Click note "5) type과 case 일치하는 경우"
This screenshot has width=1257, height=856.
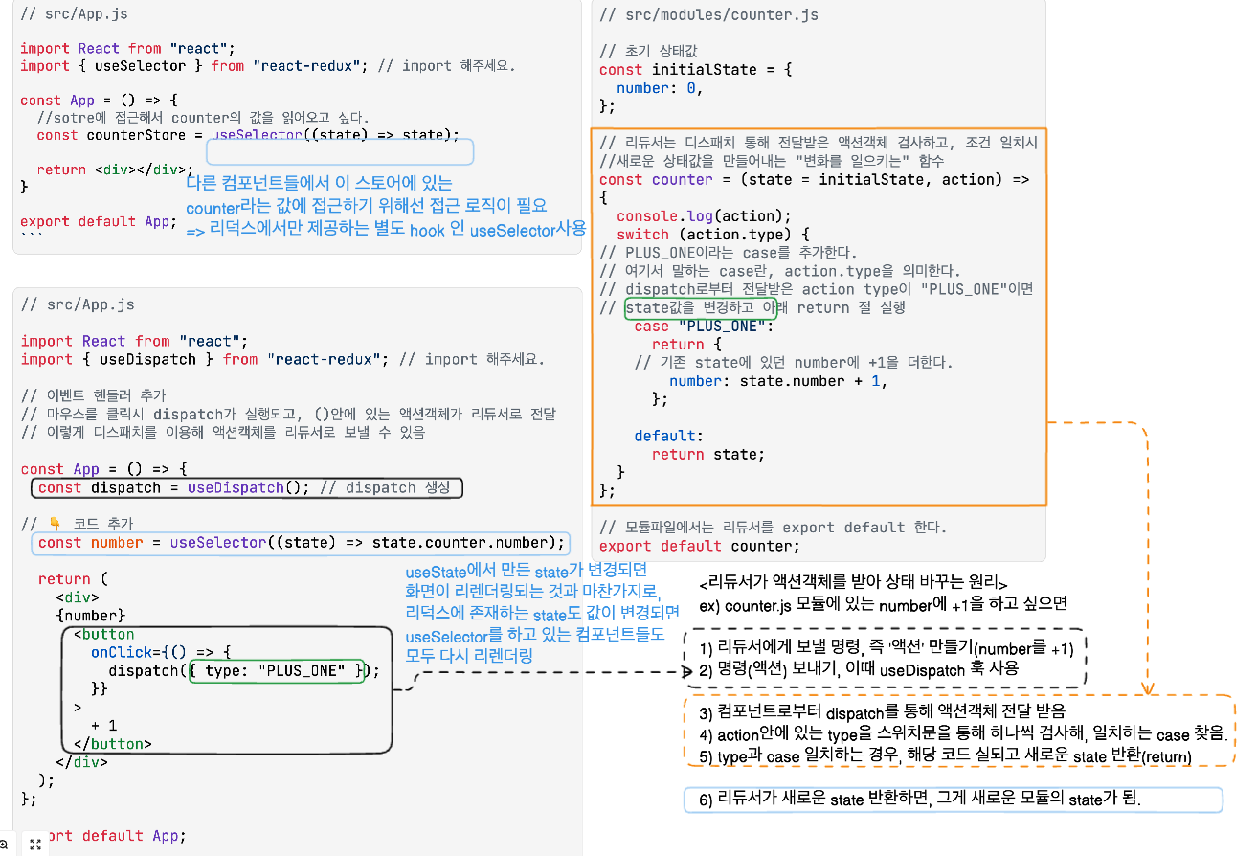(946, 755)
